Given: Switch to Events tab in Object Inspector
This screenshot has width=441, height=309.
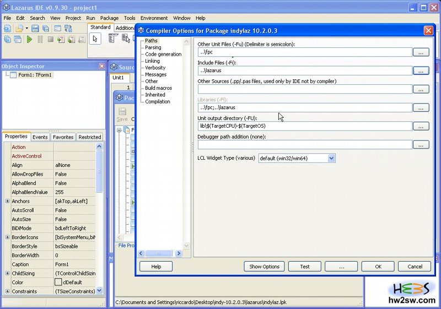Looking at the screenshot, I should coord(40,137).
